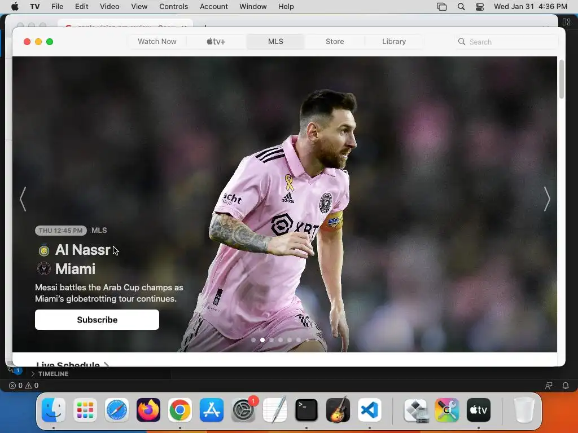This screenshot has height=433, width=578.
Task: Open Control Center in menu bar
Action: (x=480, y=7)
